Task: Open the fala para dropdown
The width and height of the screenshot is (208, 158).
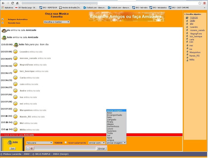Action: (40, 143)
